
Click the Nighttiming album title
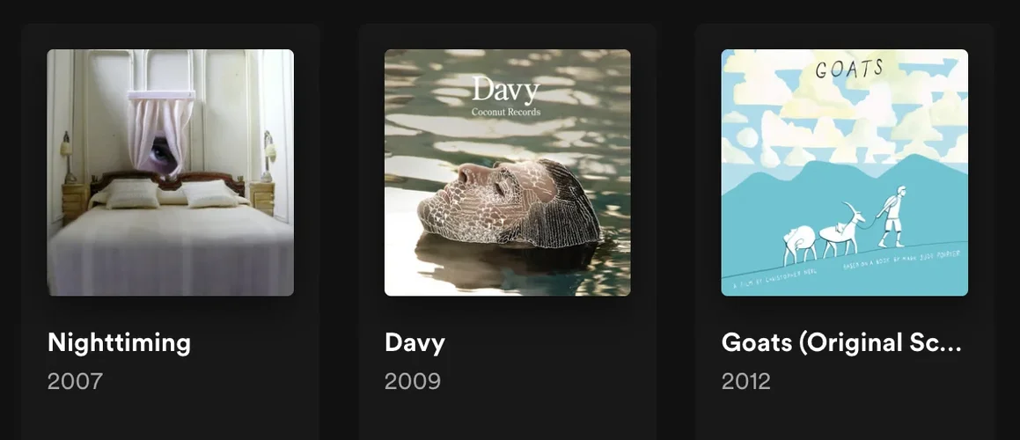(119, 342)
